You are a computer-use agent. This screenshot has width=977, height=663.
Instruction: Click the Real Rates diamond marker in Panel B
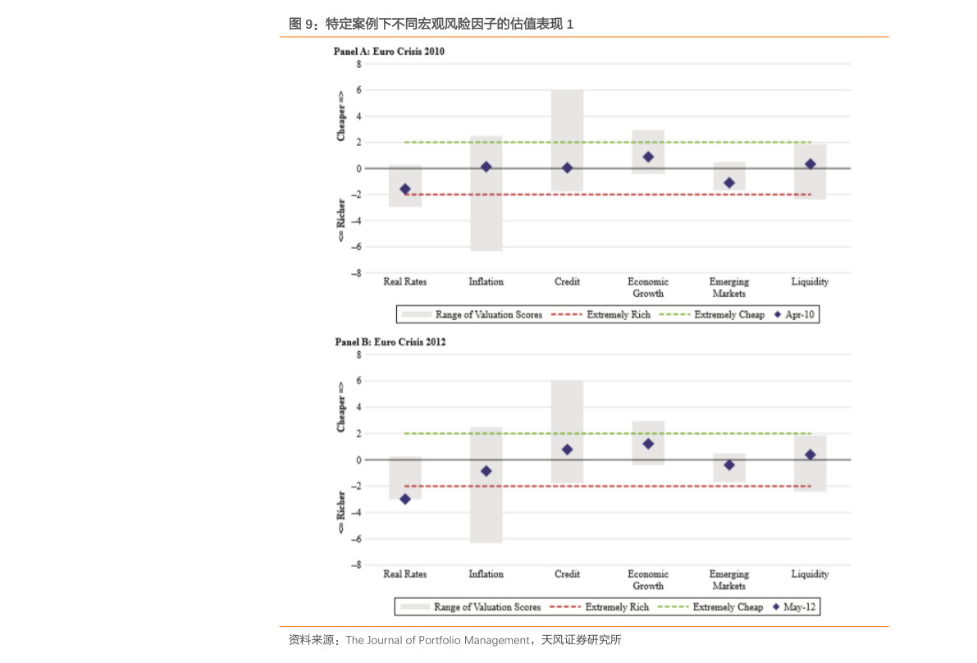[405, 499]
